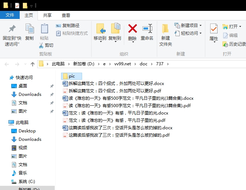Open pinned Downloads under Quick access
Image resolution: width=246 pixels, height=190 pixels.
[x=26, y=94]
